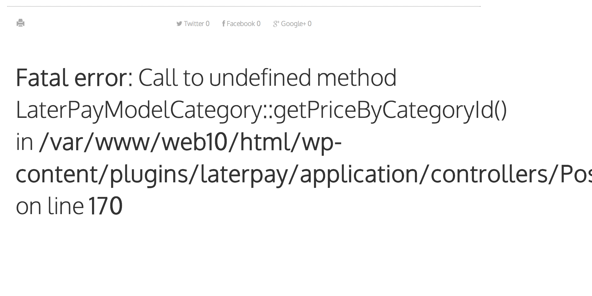
Task: Click the bold line number 170
Action: [105, 206]
